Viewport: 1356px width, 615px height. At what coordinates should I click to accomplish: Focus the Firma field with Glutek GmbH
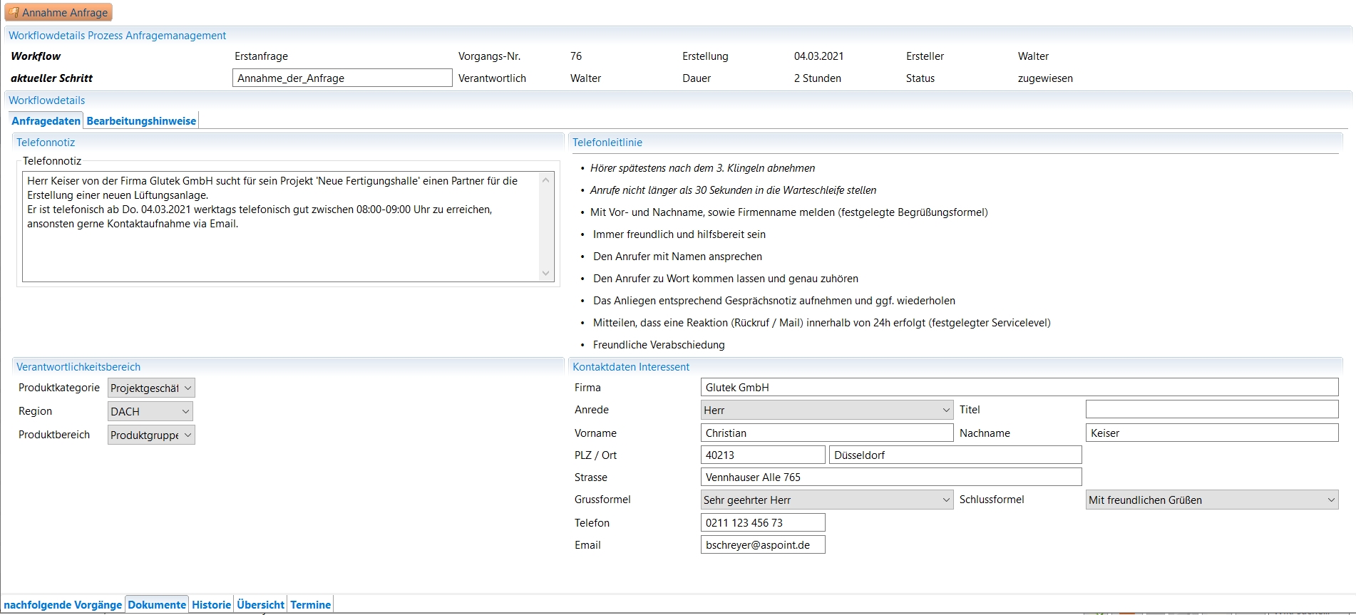1019,388
